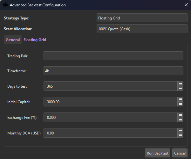Click the Monthly DCA (USD) label
Screen dimensions: 191x159
(x=24, y=133)
